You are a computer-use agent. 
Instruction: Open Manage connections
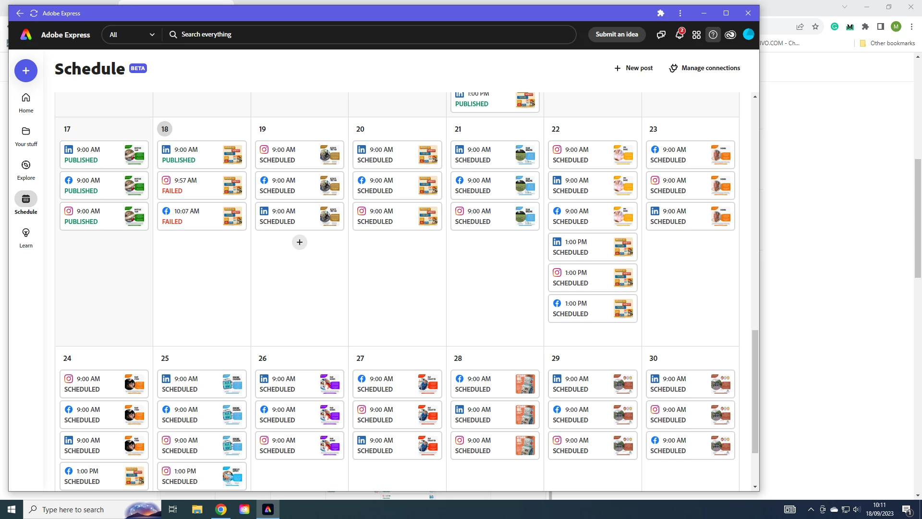tap(704, 68)
